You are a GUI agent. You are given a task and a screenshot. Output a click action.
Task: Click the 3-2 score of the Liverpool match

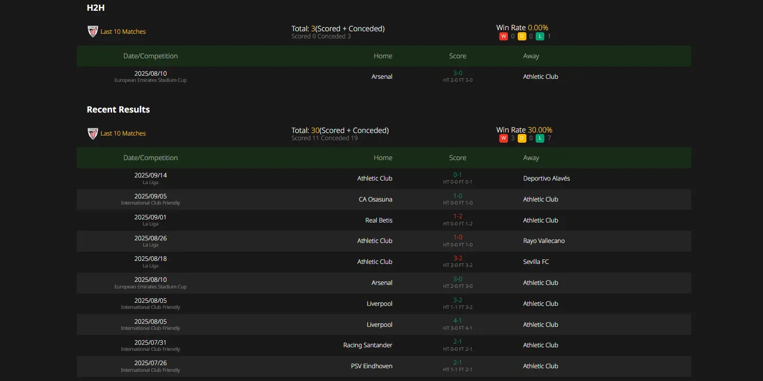point(458,300)
